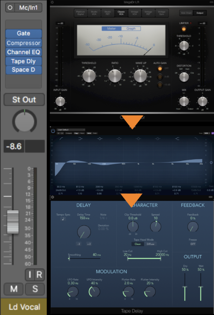214x315 pixels.
Task: Select the EQ high cut filter band icon
Action: [196, 138]
